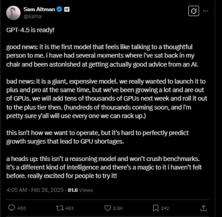Click the 483 reposts count

pyautogui.click(x=69, y=208)
